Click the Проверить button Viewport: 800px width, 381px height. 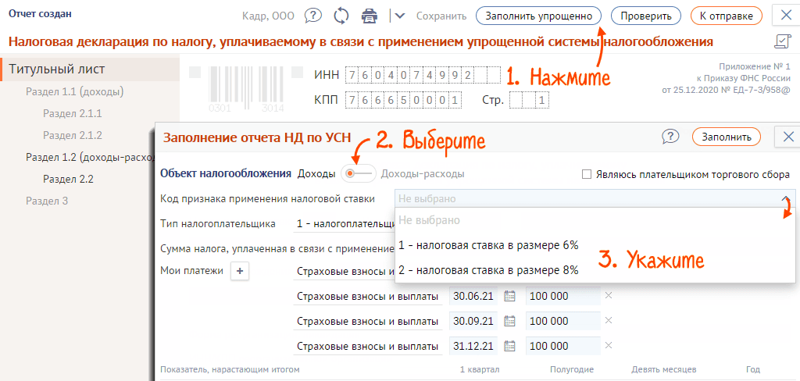click(x=641, y=15)
